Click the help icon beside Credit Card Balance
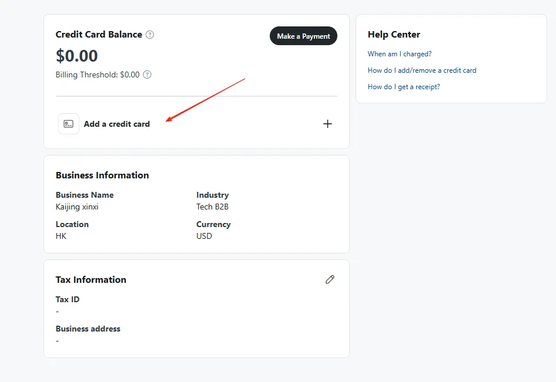This screenshot has width=556, height=382. coord(150,35)
